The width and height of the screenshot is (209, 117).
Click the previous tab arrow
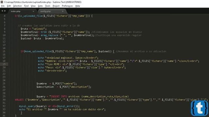click(2, 11)
